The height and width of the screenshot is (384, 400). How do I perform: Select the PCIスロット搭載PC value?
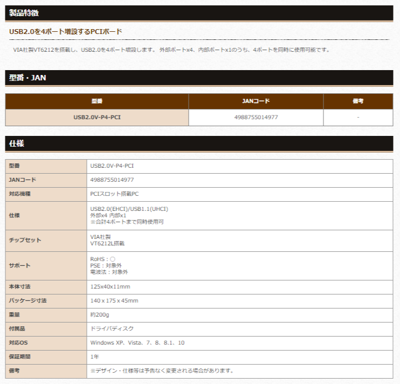[114, 194]
